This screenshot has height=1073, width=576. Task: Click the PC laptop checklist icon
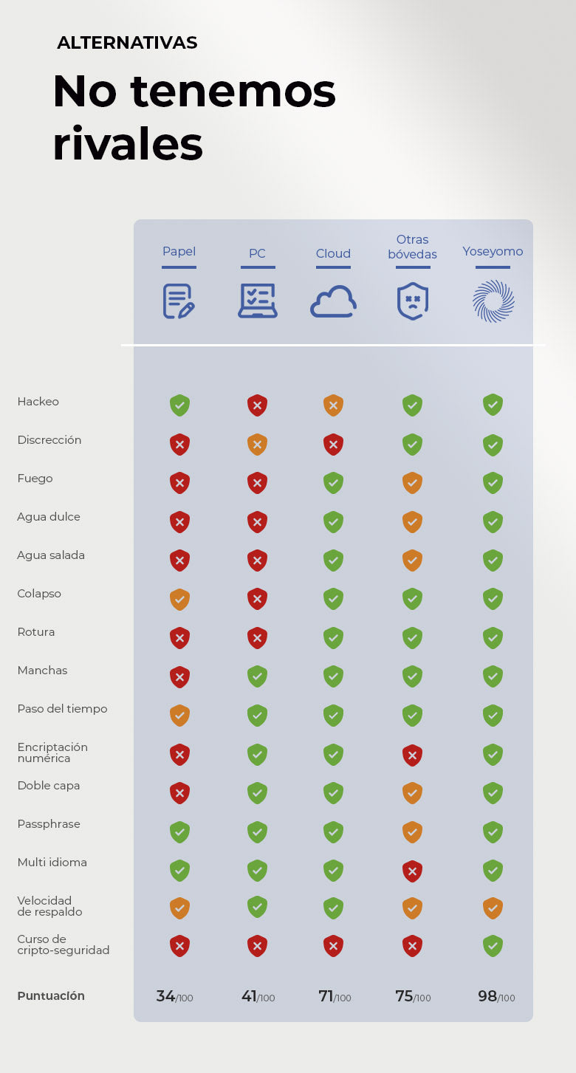click(x=257, y=301)
